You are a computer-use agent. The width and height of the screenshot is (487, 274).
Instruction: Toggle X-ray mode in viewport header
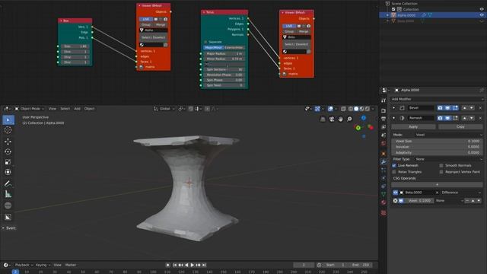[x=343, y=109]
